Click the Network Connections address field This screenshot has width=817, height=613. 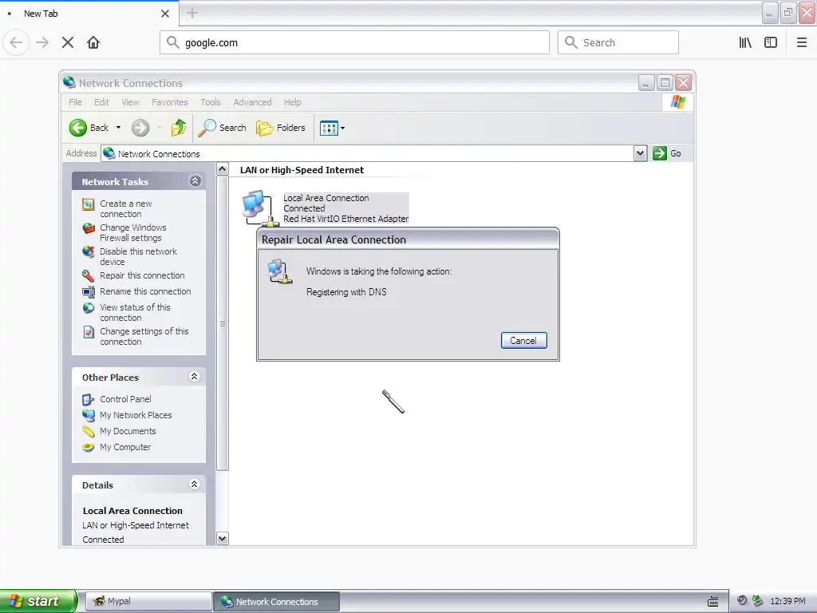(367, 153)
